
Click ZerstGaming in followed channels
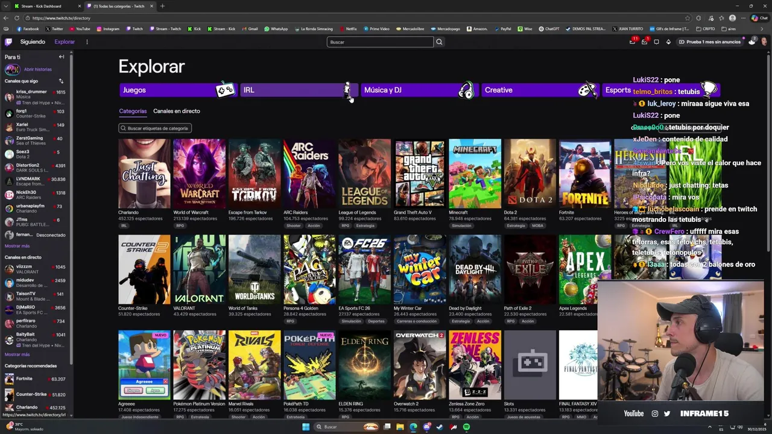[x=35, y=140]
